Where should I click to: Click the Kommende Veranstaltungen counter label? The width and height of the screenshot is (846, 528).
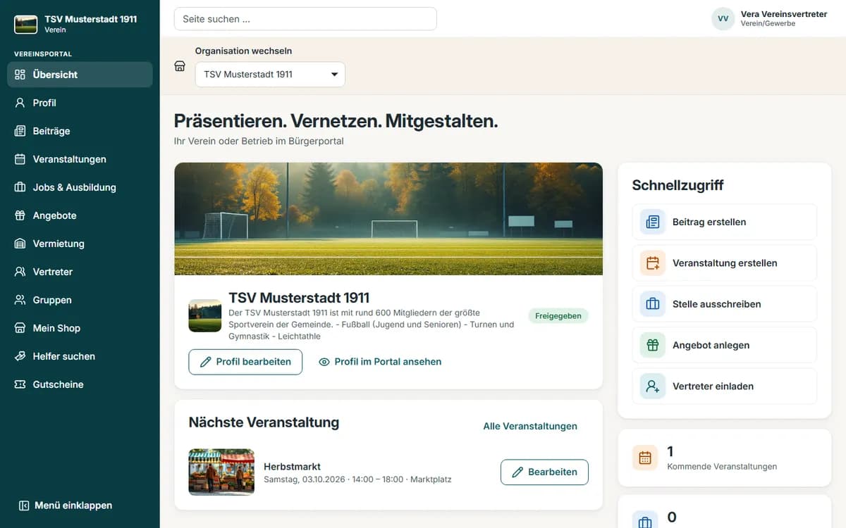722,467
